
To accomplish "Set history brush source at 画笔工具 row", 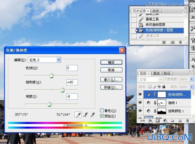I will [x=133, y=19].
